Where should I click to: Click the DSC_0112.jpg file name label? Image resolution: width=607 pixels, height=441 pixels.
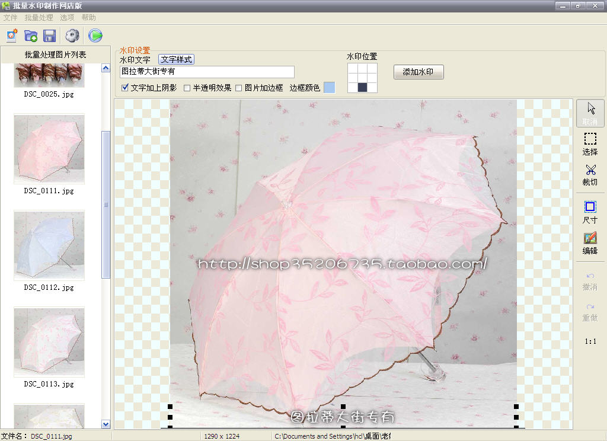pyautogui.click(x=49, y=287)
